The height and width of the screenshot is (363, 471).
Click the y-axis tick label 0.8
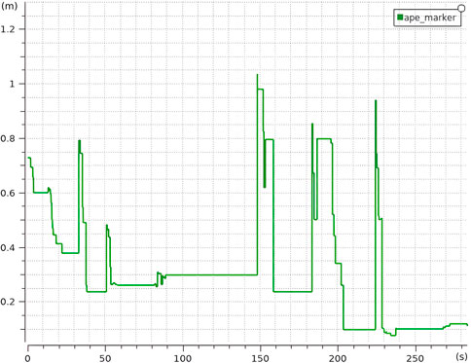(8, 138)
